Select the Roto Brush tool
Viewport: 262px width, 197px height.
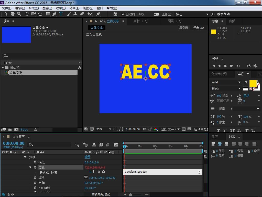(90, 14)
